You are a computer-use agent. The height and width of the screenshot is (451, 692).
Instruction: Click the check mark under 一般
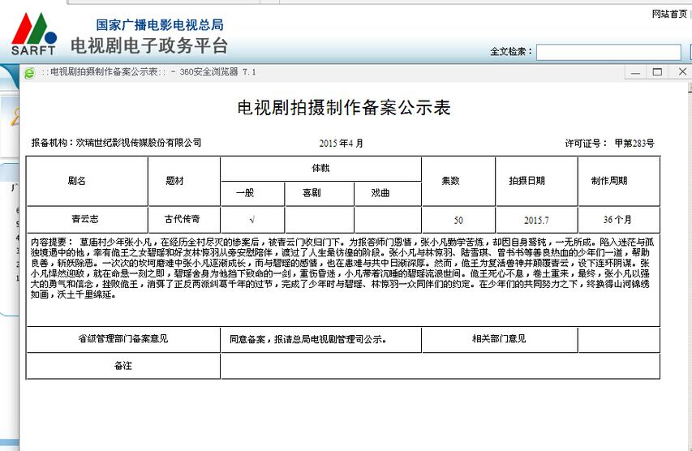251,220
